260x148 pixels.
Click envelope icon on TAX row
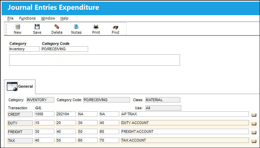pyautogui.click(x=254, y=141)
